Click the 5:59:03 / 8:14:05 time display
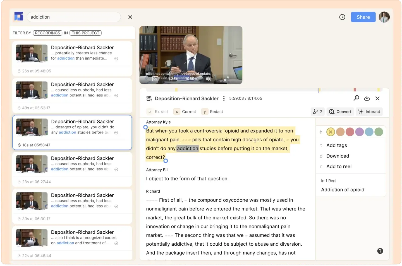The height and width of the screenshot is (266, 402). click(246, 98)
